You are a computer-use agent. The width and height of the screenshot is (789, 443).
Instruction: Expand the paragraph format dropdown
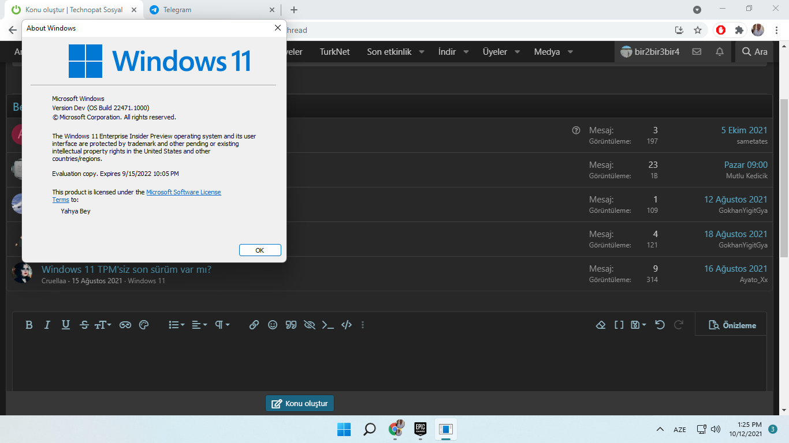[222, 325]
